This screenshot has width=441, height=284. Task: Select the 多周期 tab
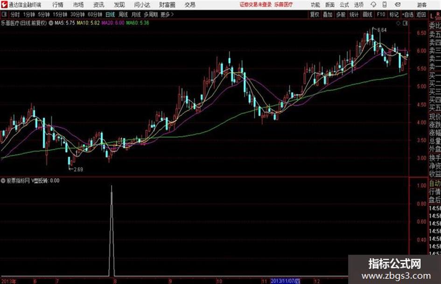(x=151, y=14)
